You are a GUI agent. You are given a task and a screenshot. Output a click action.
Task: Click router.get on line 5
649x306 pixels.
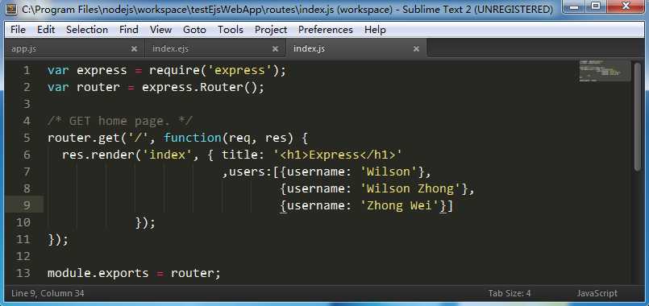pyautogui.click(x=84, y=138)
